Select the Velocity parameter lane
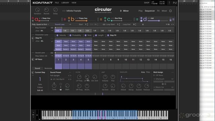Screen dimensions: 215x121 61,35
